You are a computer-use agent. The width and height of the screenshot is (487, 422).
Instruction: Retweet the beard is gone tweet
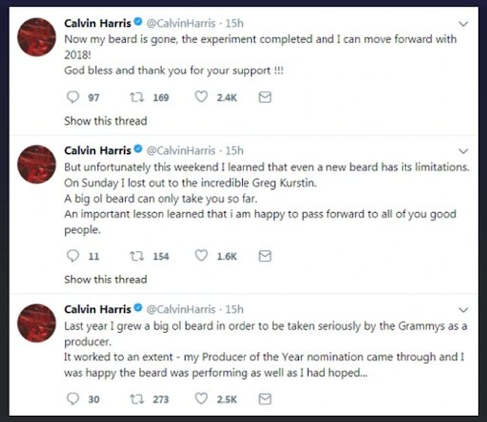134,98
